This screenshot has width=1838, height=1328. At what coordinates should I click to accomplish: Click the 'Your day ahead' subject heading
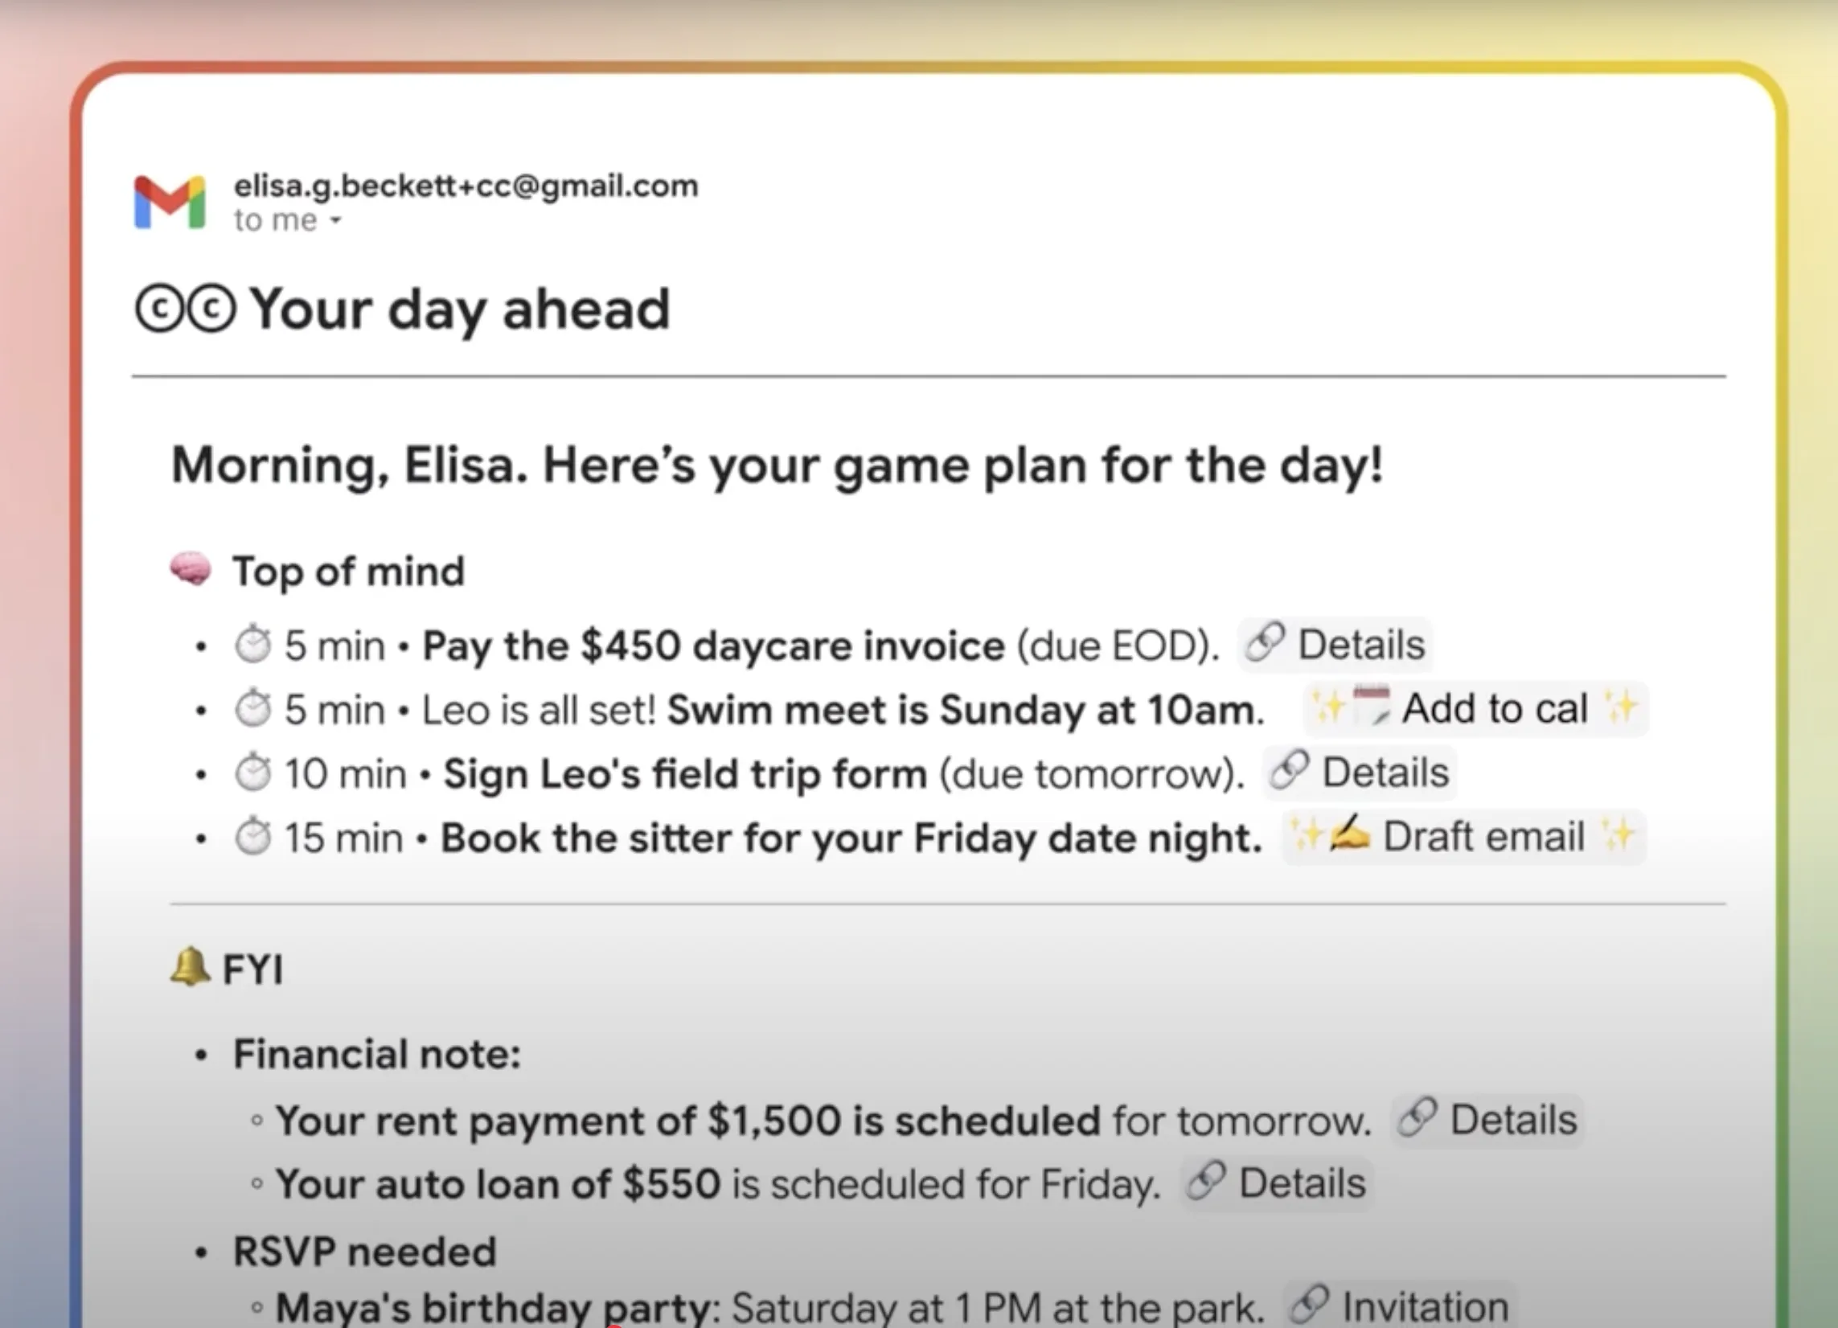point(461,309)
